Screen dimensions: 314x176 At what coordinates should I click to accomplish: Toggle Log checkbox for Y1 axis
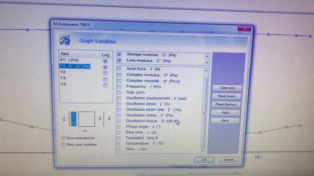pos(105,67)
